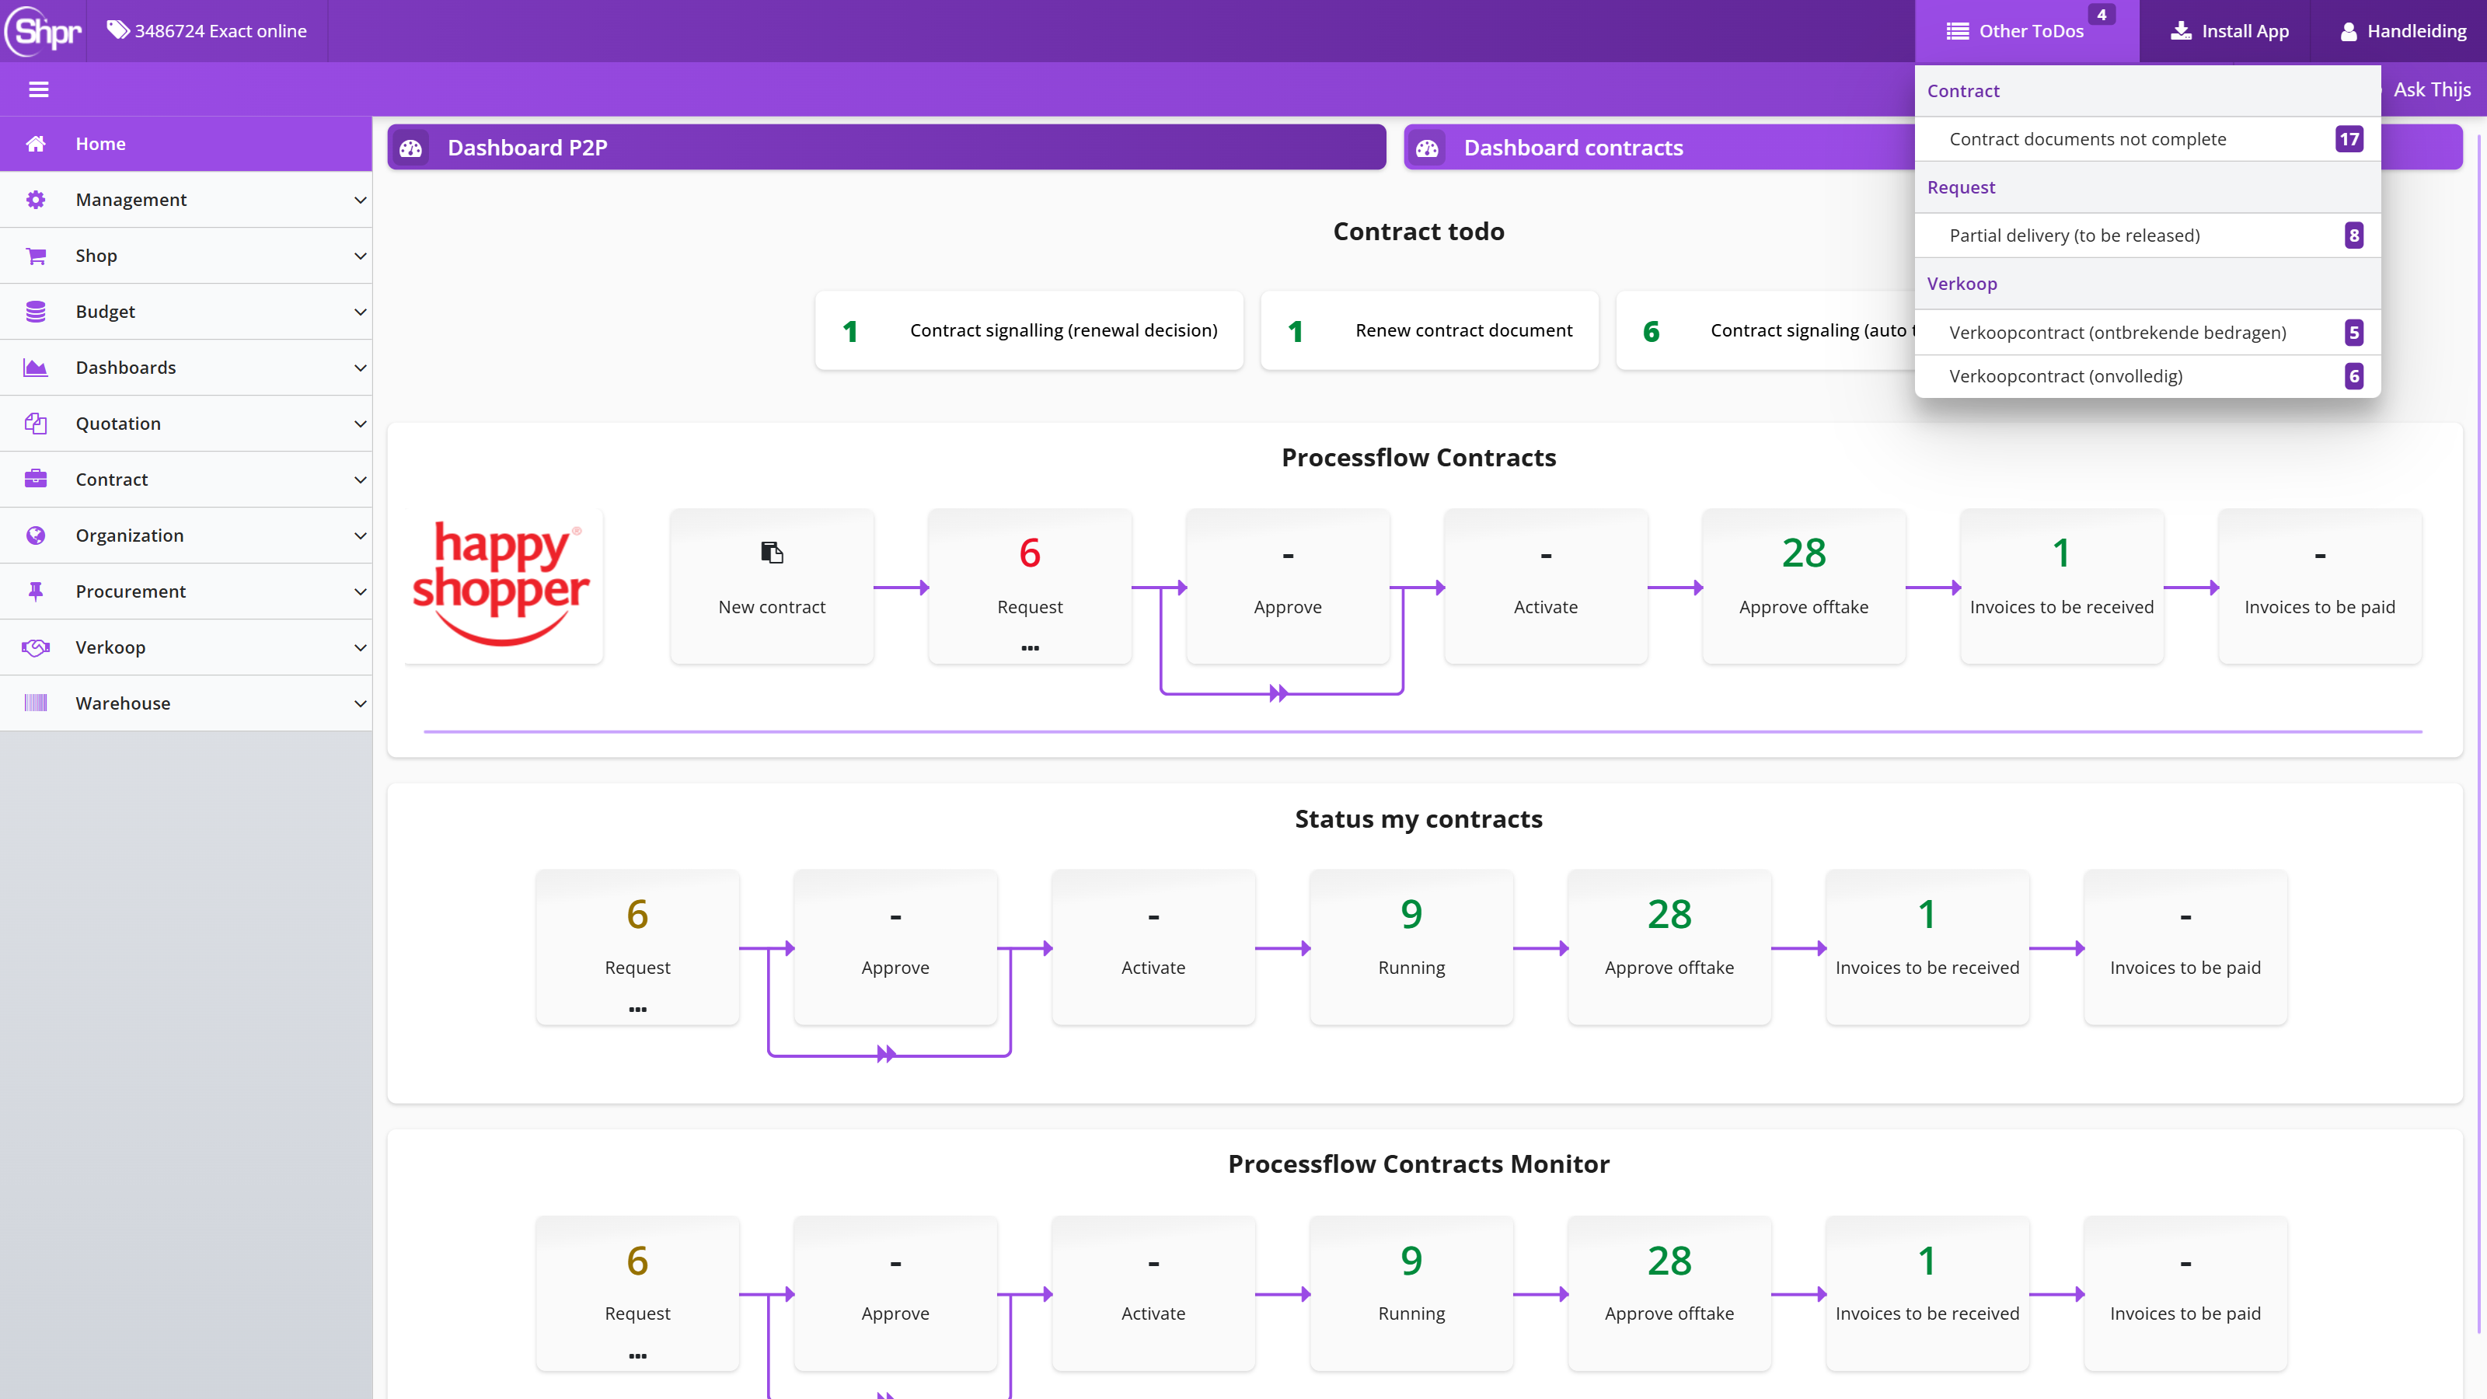Select Partial delivery (to be released)

coord(2147,235)
